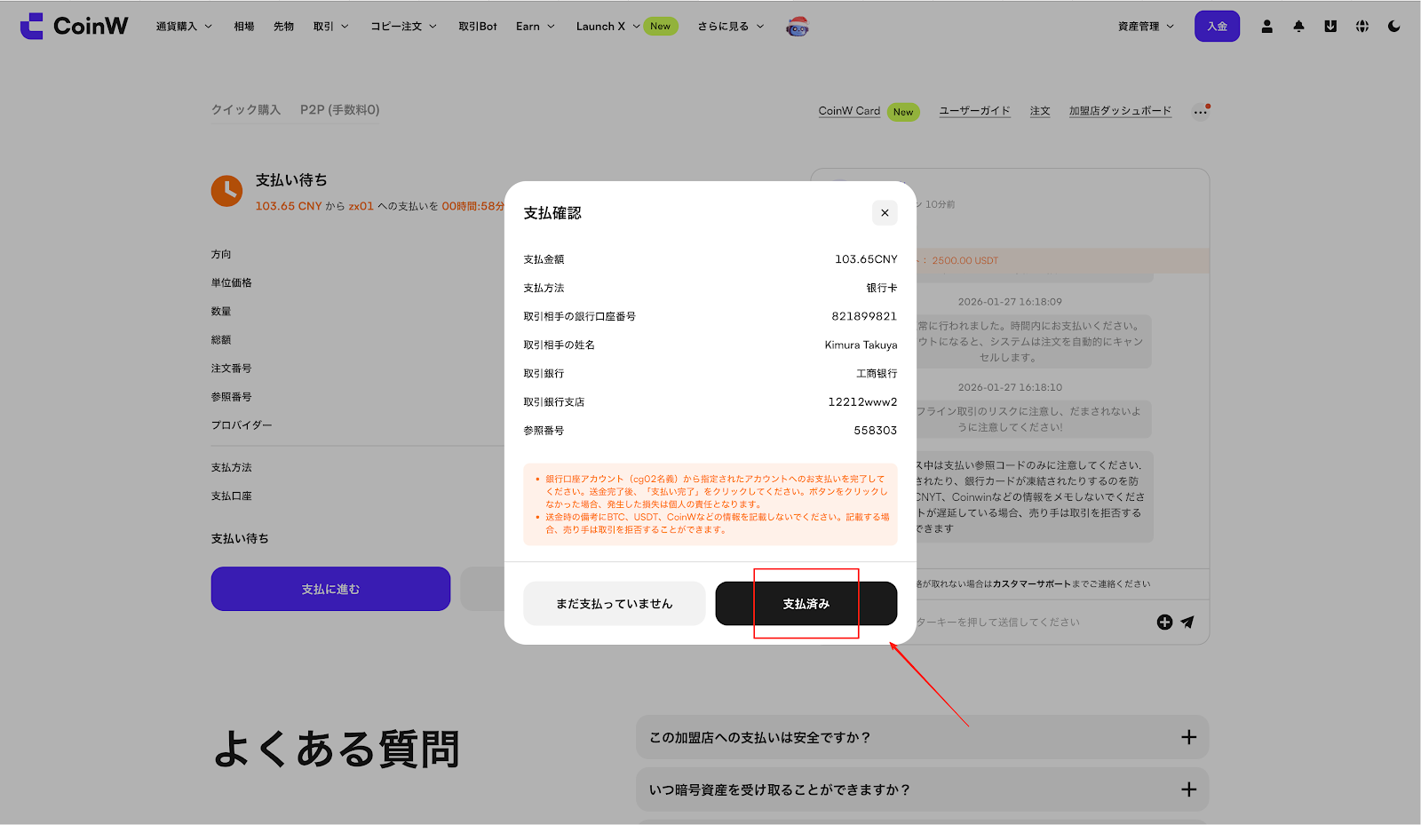Open the notifications bell icon
Image resolution: width=1421 pixels, height=825 pixels.
[1298, 27]
